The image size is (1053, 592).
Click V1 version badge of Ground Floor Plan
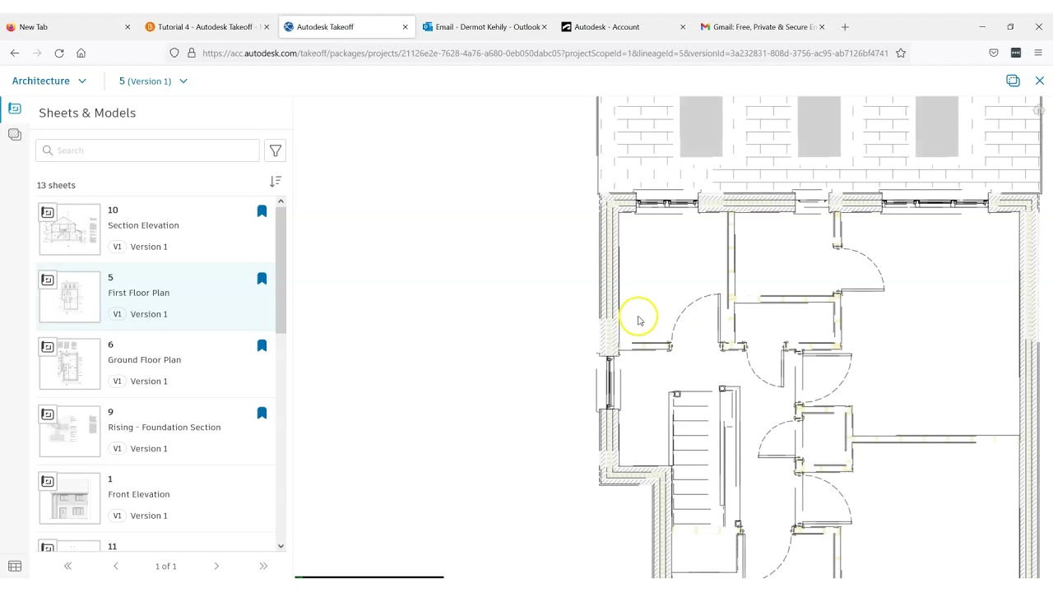tap(117, 382)
